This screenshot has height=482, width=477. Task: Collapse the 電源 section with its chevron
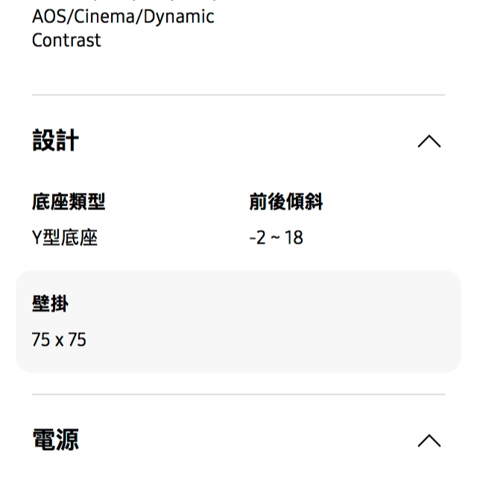click(x=429, y=441)
